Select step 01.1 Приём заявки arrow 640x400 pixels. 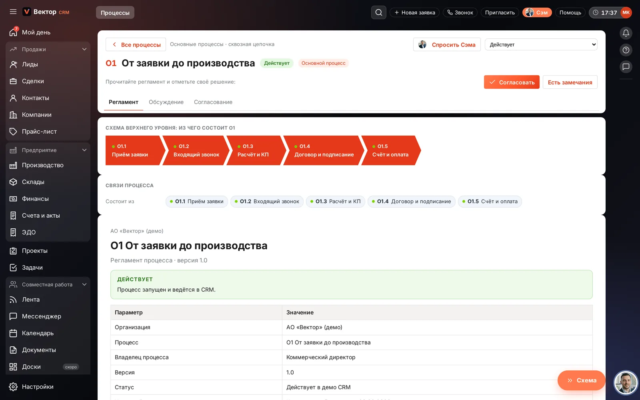[x=135, y=150]
